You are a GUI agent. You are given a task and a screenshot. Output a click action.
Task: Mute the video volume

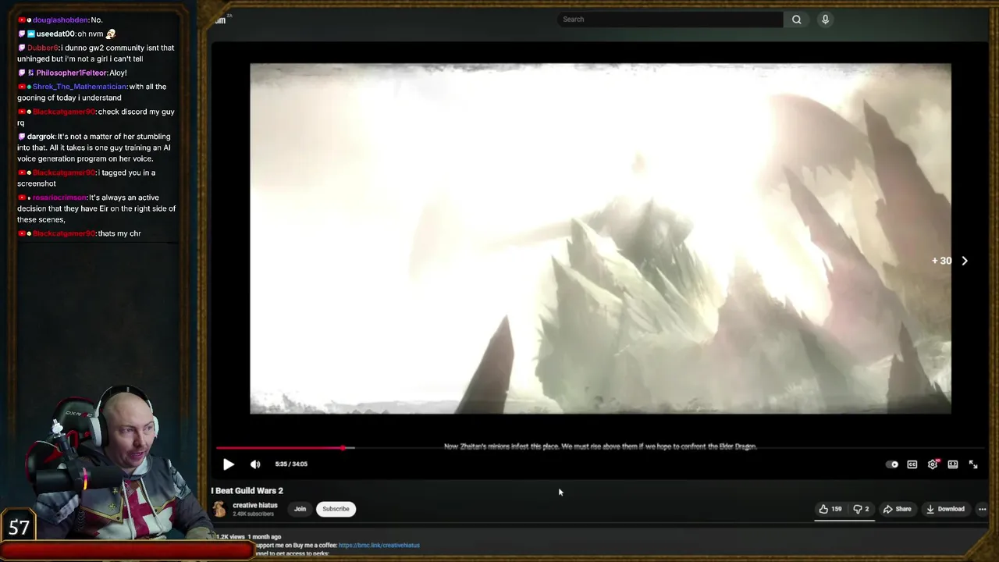pyautogui.click(x=255, y=464)
